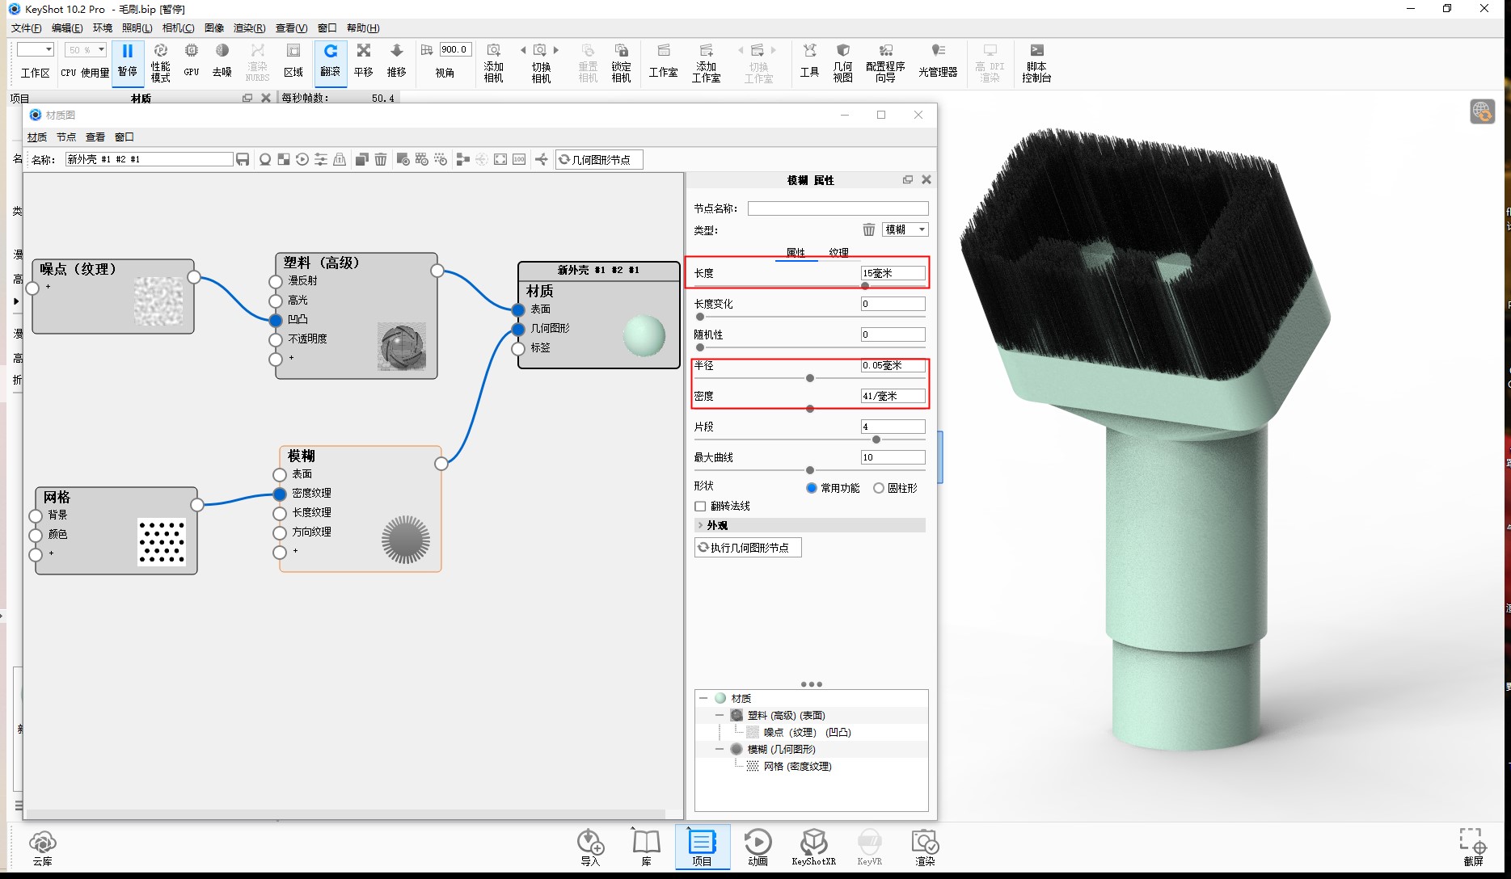Click the 暂停 pause render icon

[x=127, y=61]
